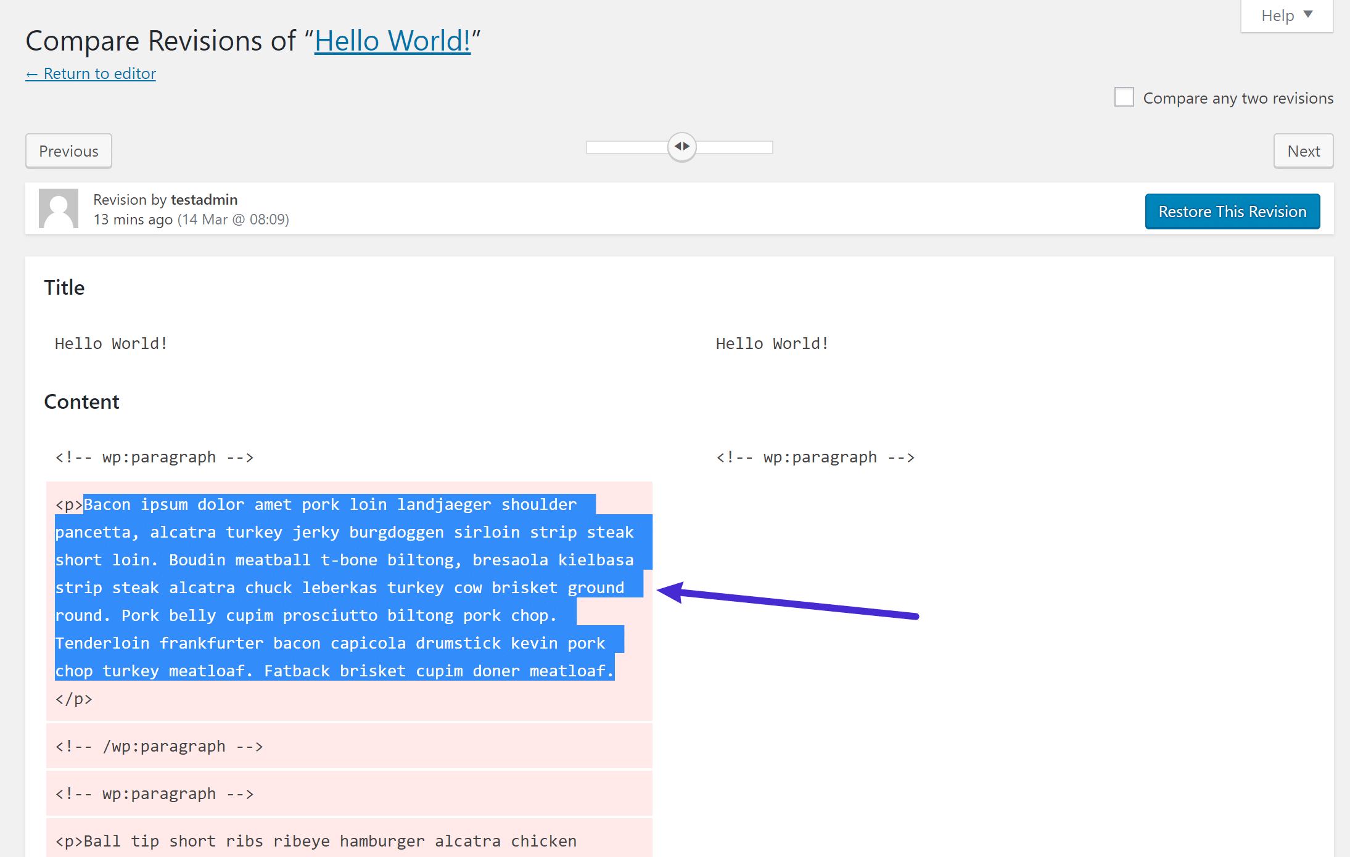
Task: Check the compare two revisions option
Action: pos(1124,96)
